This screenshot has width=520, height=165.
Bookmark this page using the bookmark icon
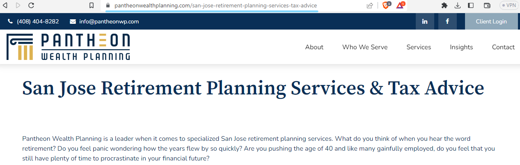92,5
